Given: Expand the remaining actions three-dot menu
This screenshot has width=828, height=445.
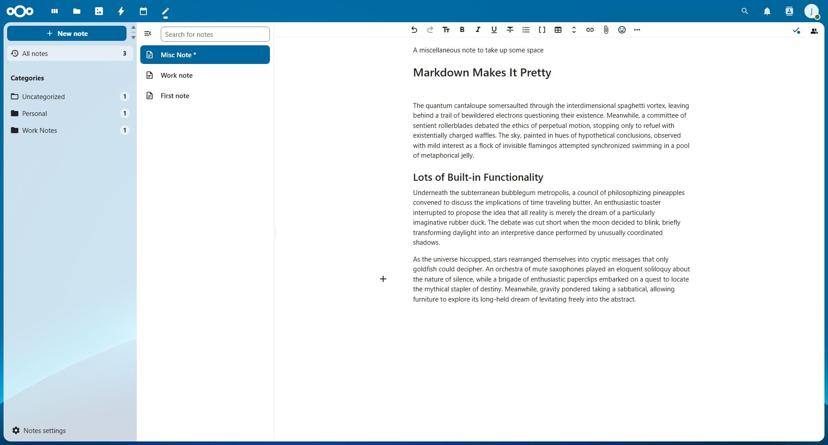Looking at the screenshot, I should click(637, 30).
